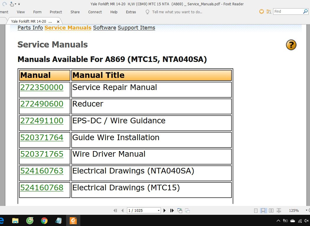This screenshot has height=226, width=310.
Task: Open the Protect menu
Action: coord(56,12)
